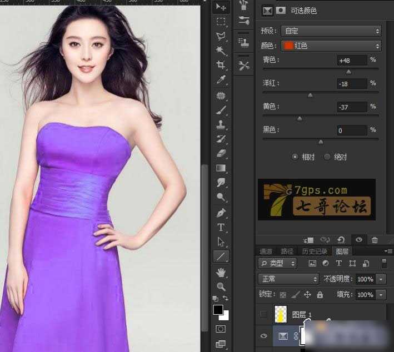394x352 pixels.
Task: Open the Clone Source panel icon
Action: click(243, 42)
